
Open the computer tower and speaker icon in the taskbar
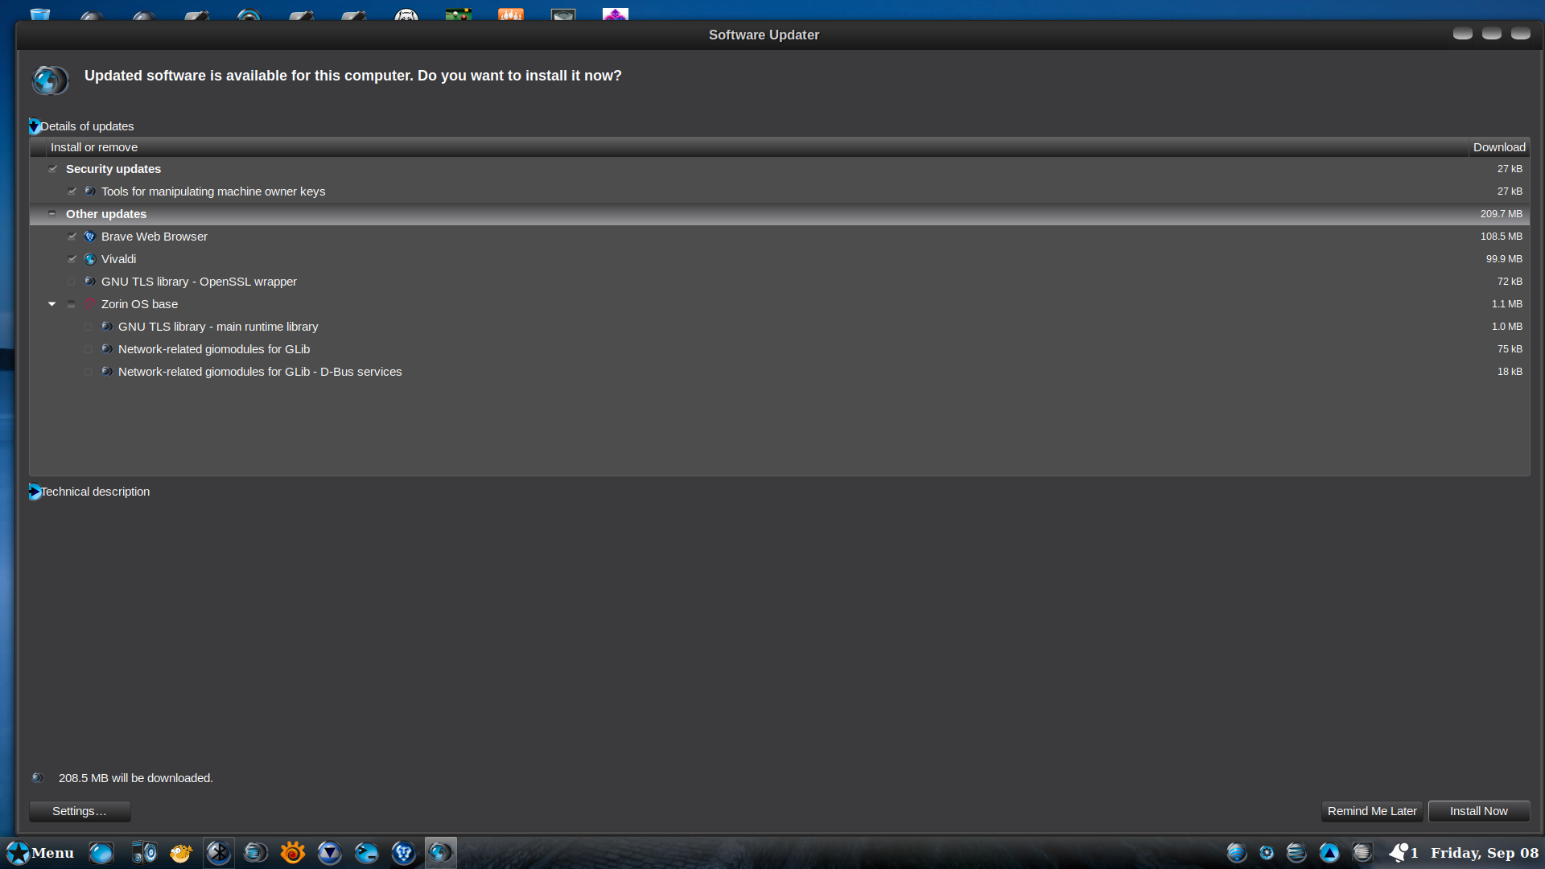pos(144,853)
